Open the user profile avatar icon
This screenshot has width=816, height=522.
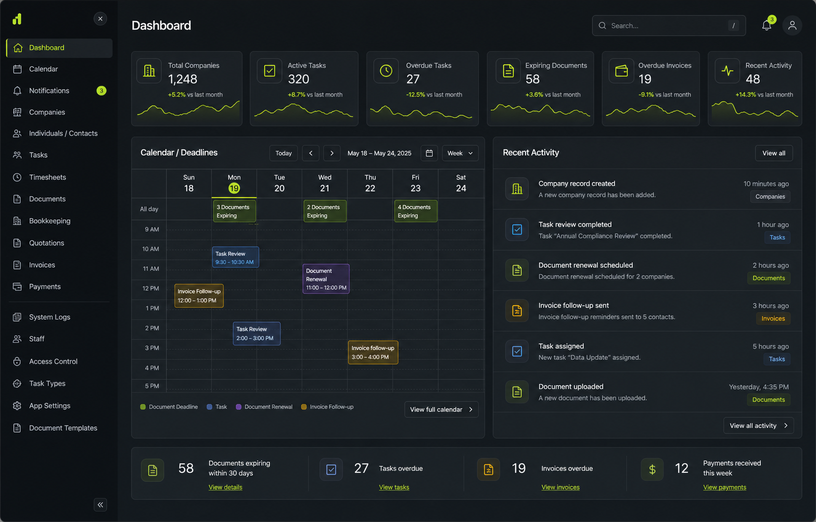coord(792,25)
